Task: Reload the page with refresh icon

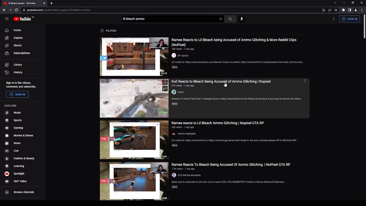Action: pos(16,10)
